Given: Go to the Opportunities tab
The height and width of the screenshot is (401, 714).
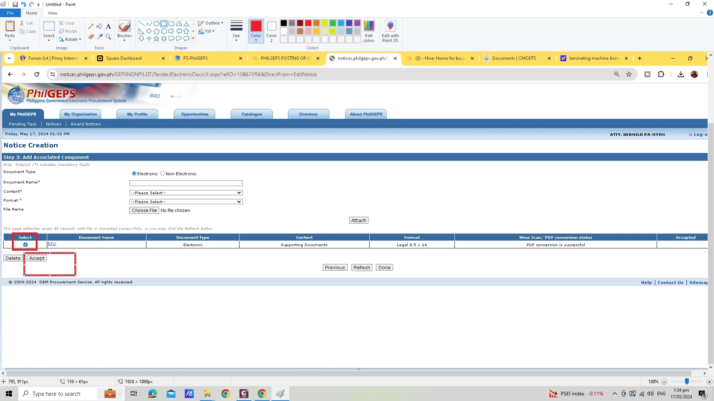Looking at the screenshot, I should pos(194,114).
